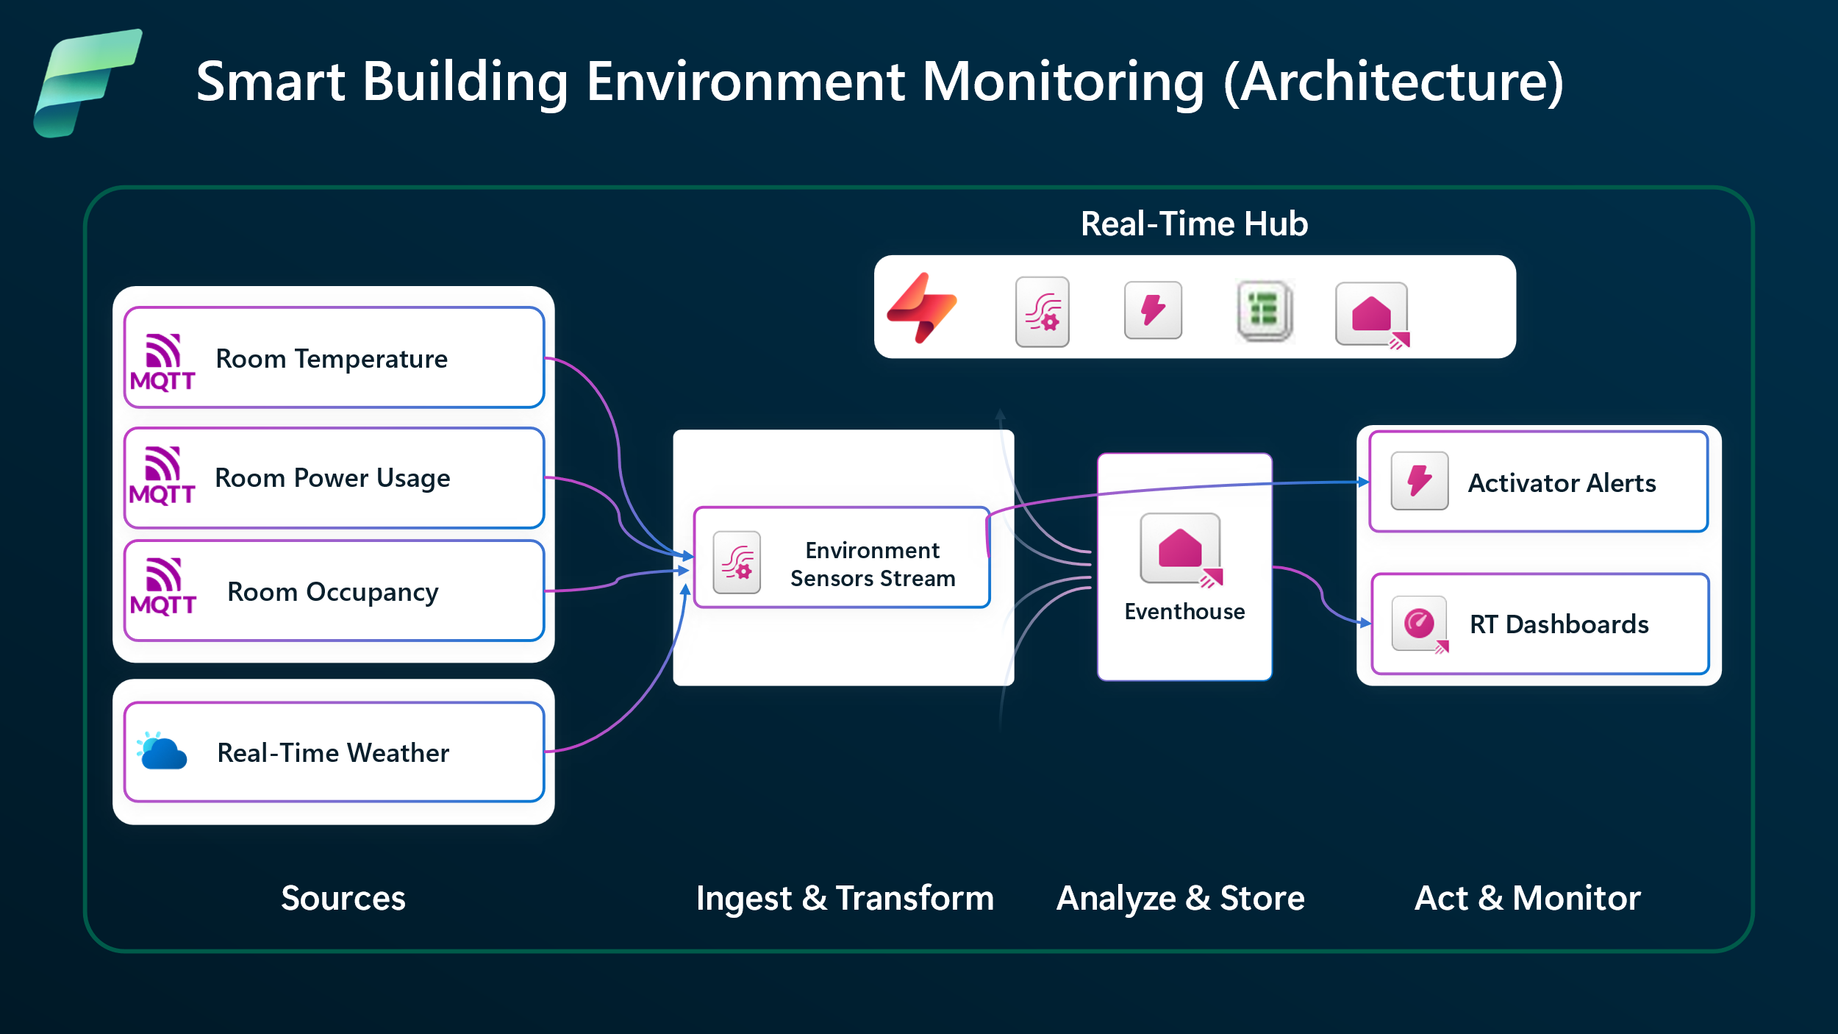Click the Ingest & Transform label
This screenshot has width=1838, height=1034.
845,898
